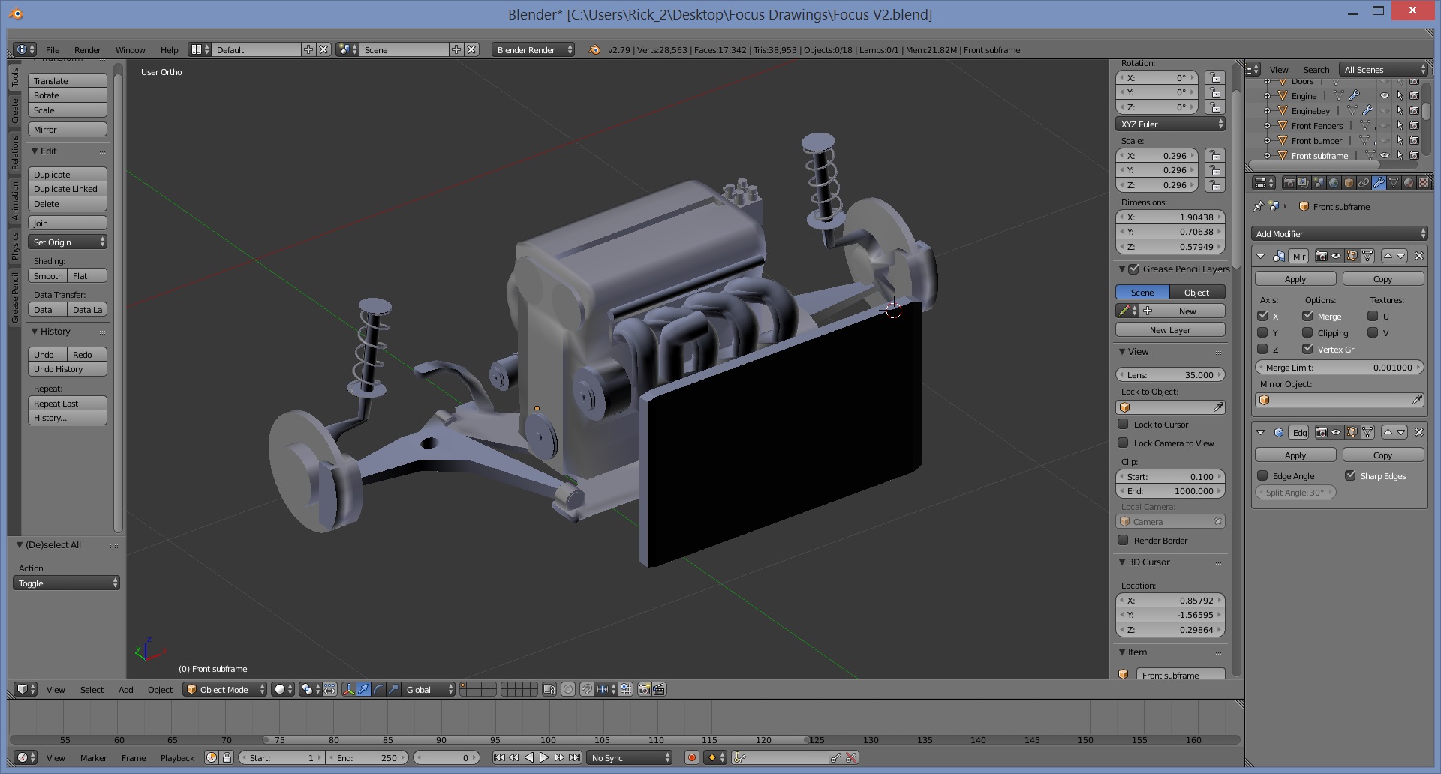The image size is (1441, 774).
Task: Open the Blender Render engine dropdown
Action: tap(533, 49)
